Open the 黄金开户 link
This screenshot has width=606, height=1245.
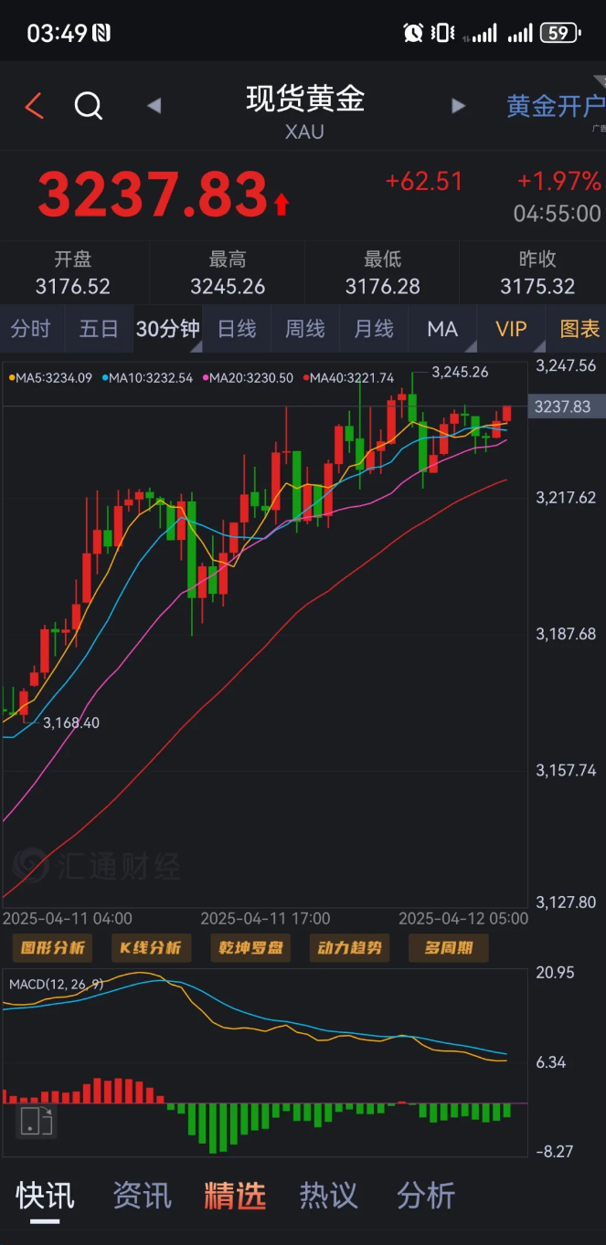click(x=555, y=106)
